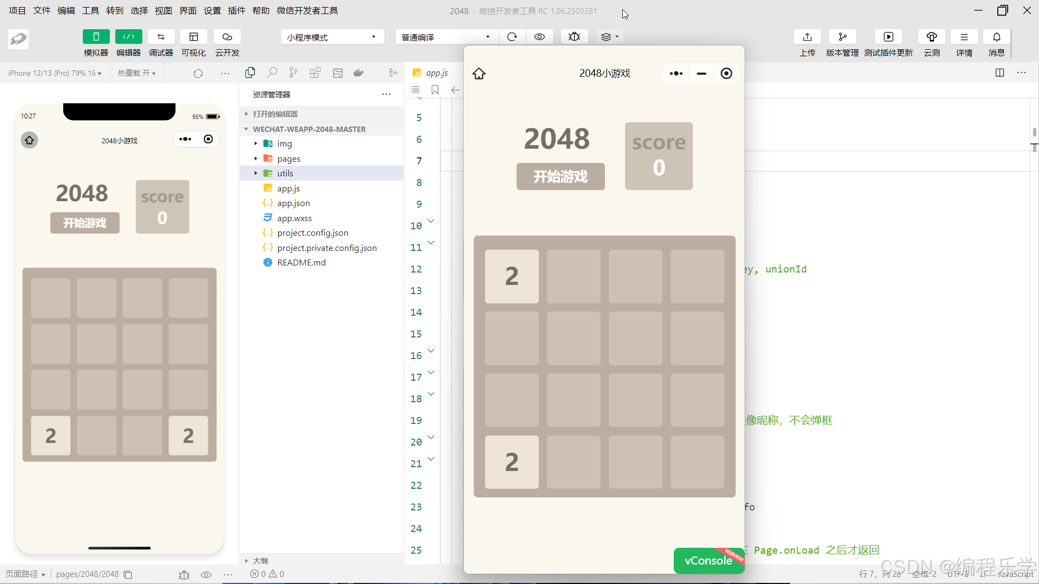
Task: Open the Upload (上传) toolbar icon
Action: coord(807,37)
